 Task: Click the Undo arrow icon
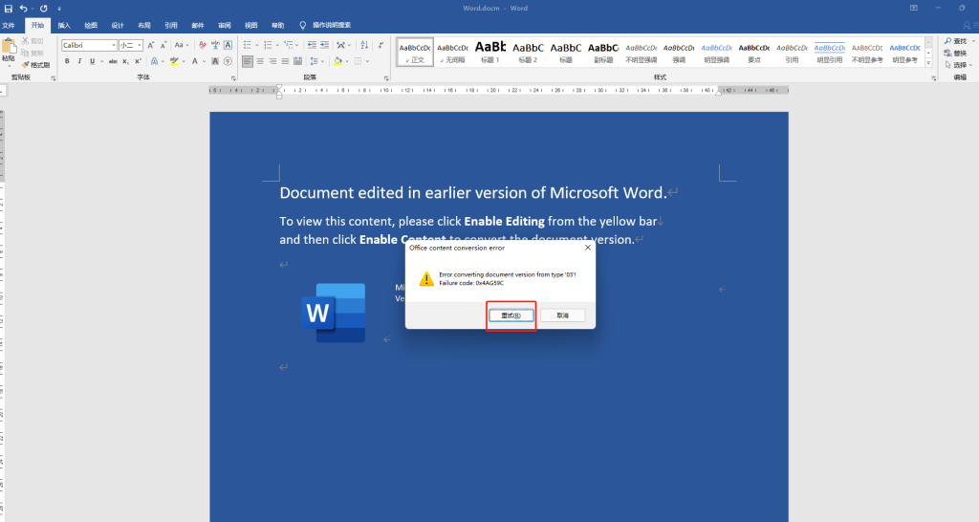coord(24,8)
